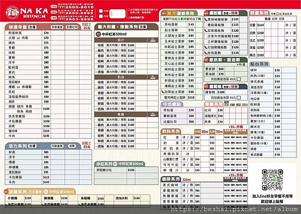Click 野配雞沙拉 $150 row
Image resolution: width=301 pixels, height=214 pixels.
(x=126, y=170)
